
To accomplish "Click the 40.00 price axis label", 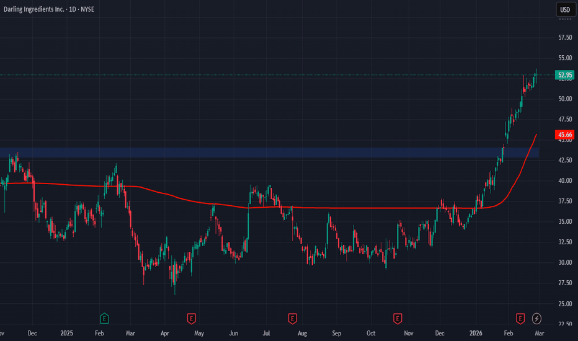I will click(x=565, y=180).
